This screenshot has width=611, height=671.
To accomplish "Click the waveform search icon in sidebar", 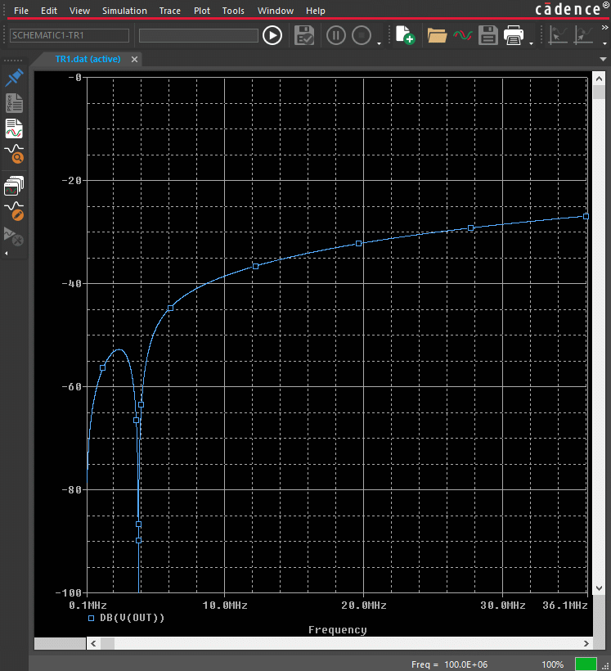I will (14, 154).
